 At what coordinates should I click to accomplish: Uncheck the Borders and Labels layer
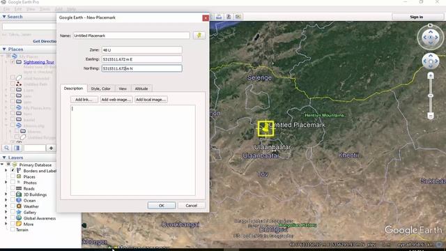pos(13,170)
